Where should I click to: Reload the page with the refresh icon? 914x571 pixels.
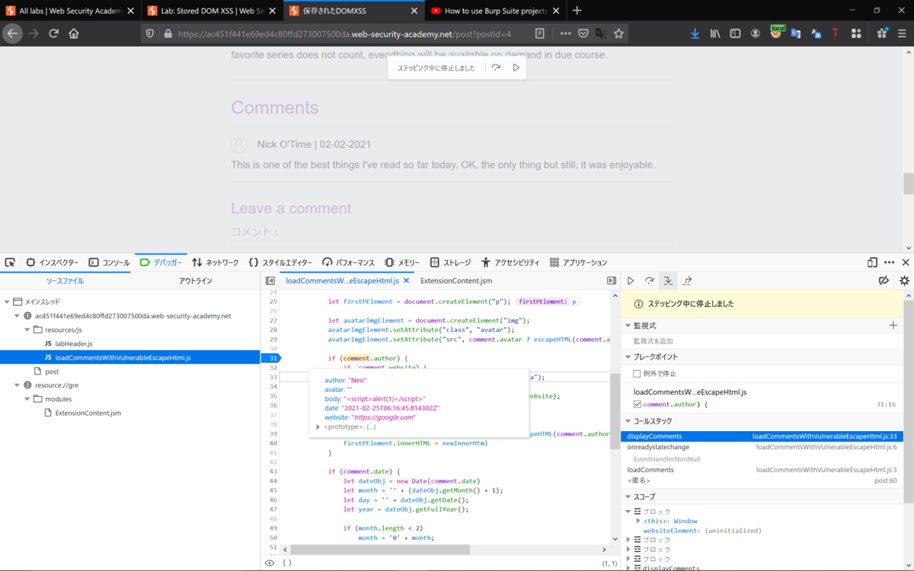(53, 33)
